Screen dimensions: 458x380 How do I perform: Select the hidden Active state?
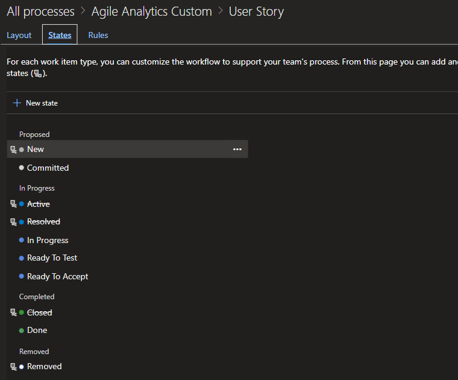coord(38,204)
